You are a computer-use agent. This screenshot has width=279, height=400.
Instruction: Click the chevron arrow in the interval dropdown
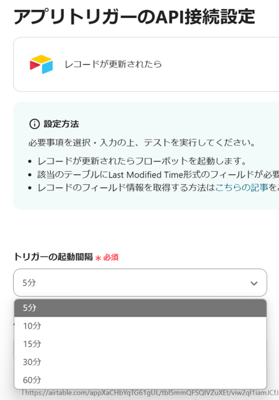coord(254,283)
